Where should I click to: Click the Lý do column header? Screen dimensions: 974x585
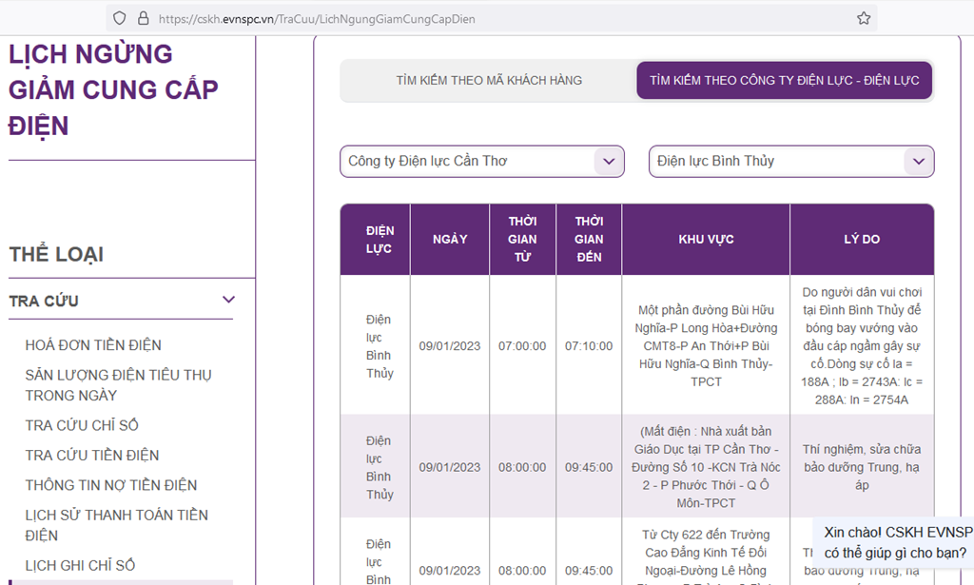pos(861,240)
